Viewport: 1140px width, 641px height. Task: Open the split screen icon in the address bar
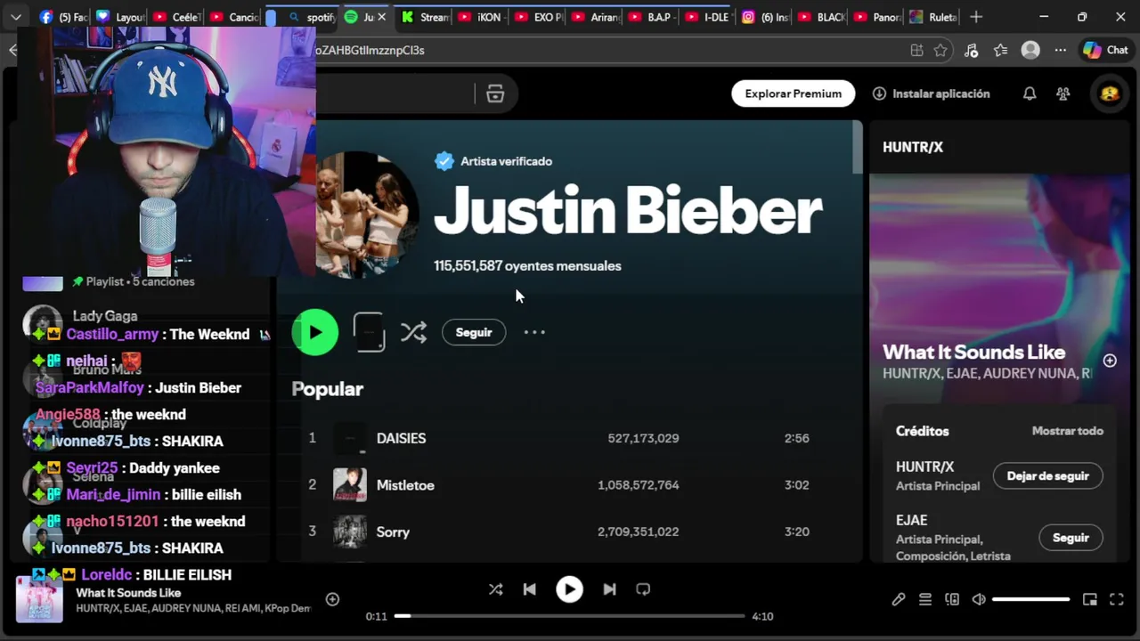coord(916,51)
